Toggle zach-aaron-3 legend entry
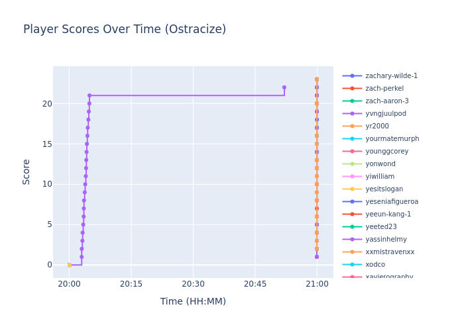464x331 pixels. coord(386,101)
